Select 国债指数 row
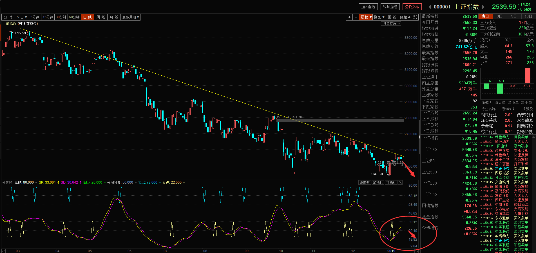Viewport: 536px width, 253px height. click(x=449, y=209)
